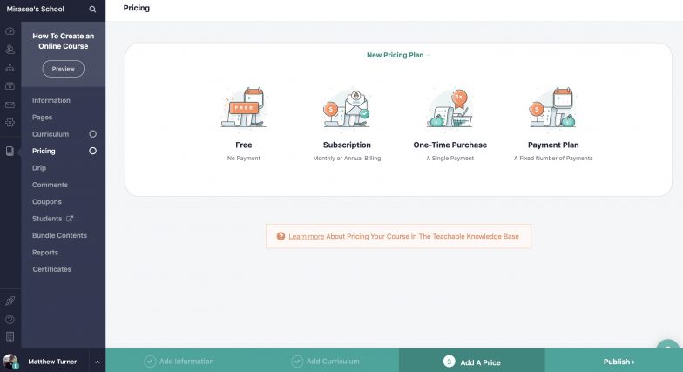Click the question mark icon in knowledge base banner
The width and height of the screenshot is (683, 372).
281,236
